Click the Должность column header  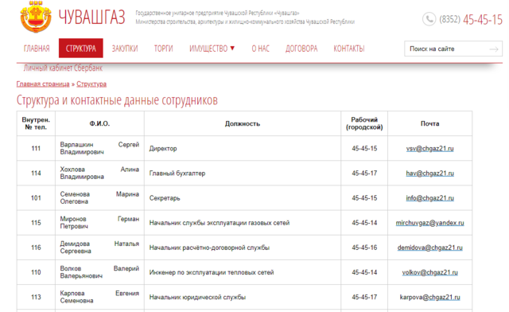[x=243, y=123]
